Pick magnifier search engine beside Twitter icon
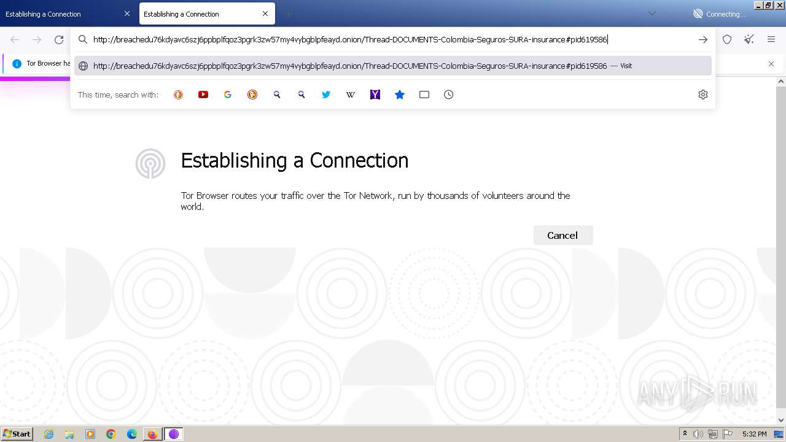Viewport: 786px width, 442px height. [302, 95]
